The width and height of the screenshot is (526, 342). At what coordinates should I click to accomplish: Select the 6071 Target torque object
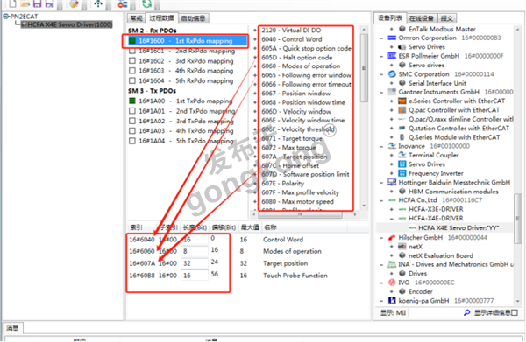(292, 138)
